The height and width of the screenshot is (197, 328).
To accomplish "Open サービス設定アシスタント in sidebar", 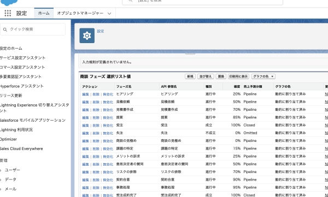I will pos(22,58).
